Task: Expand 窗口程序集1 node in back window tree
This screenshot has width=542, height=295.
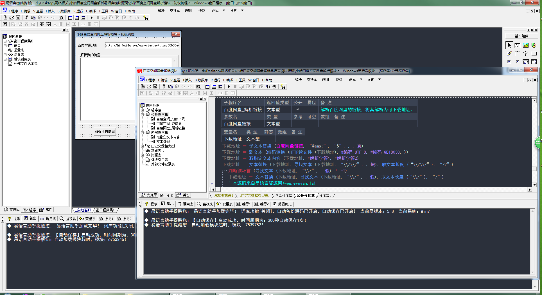Action: pos(5,41)
